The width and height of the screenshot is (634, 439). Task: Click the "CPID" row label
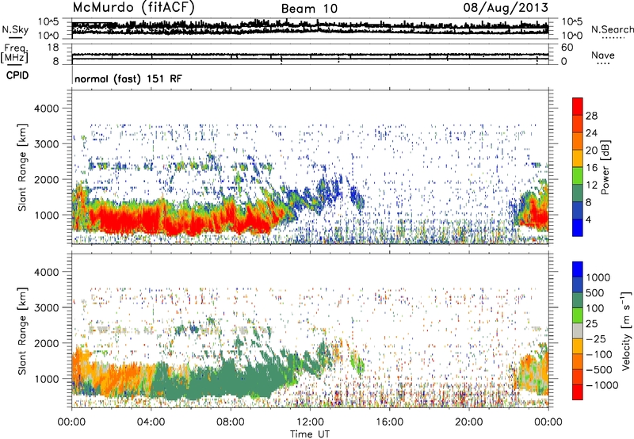(17, 75)
